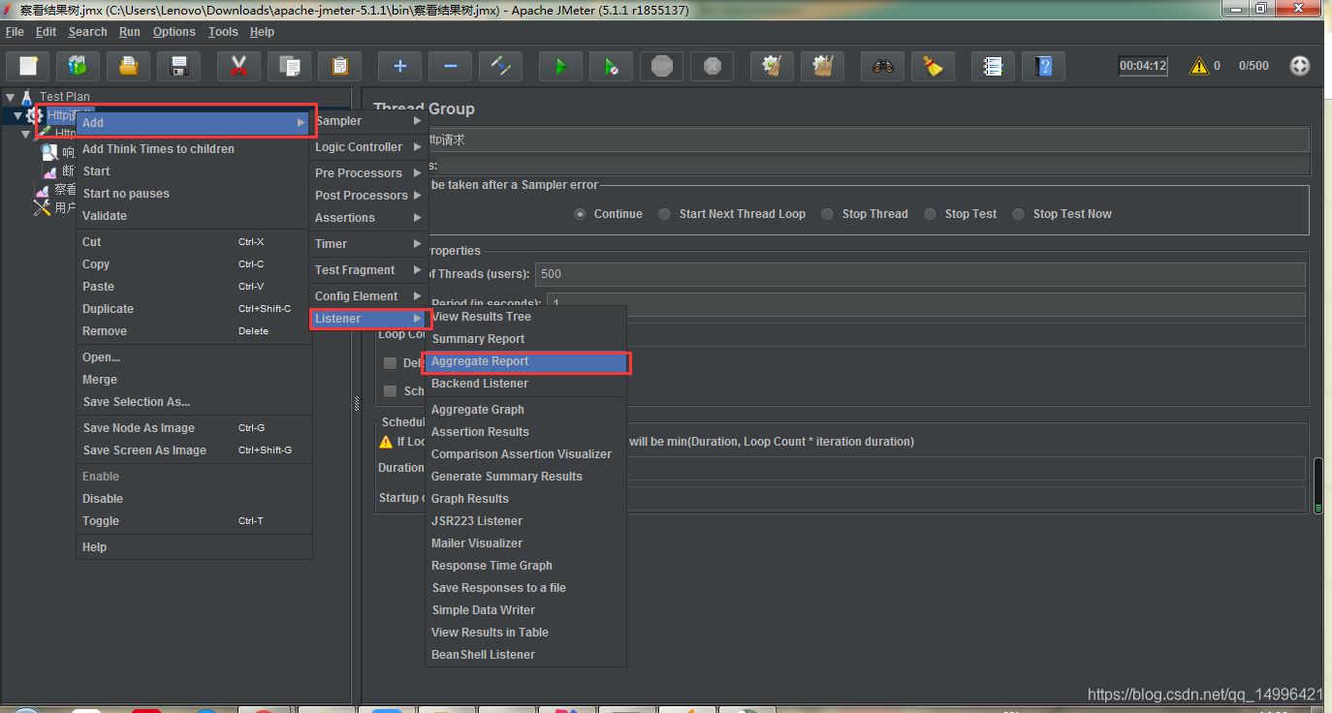The width and height of the screenshot is (1332, 713).
Task: Open the Sampler submenu
Action: [x=369, y=121]
